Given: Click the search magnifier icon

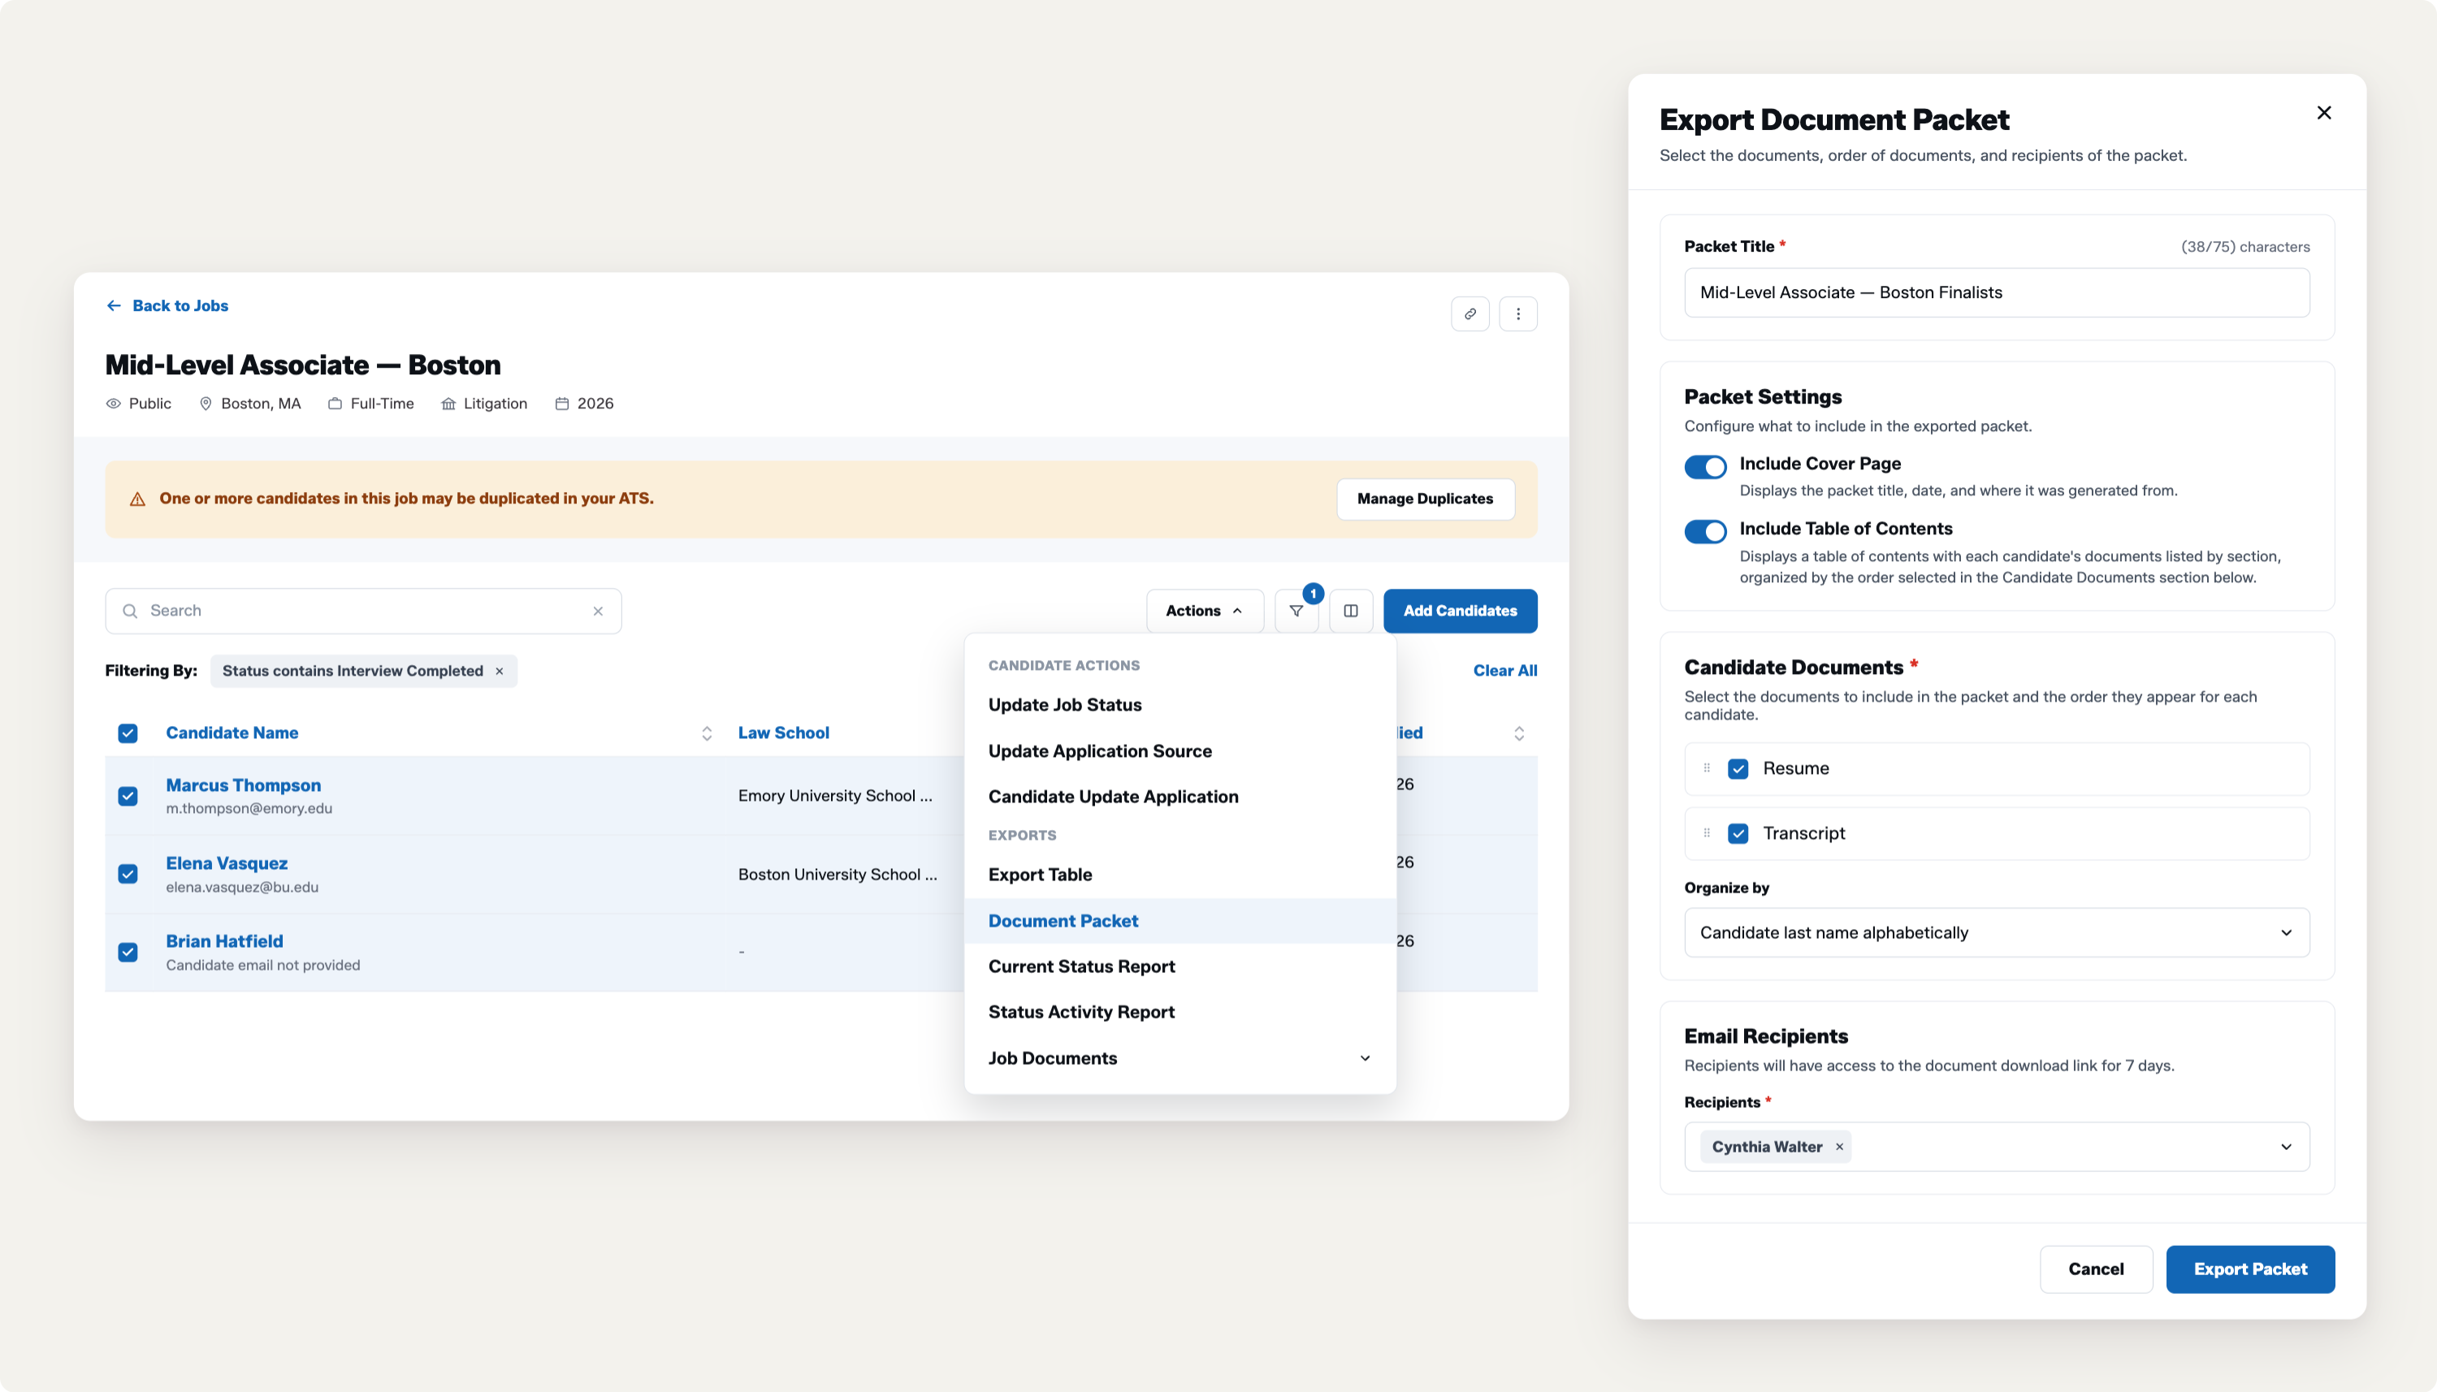Looking at the screenshot, I should click(x=130, y=611).
